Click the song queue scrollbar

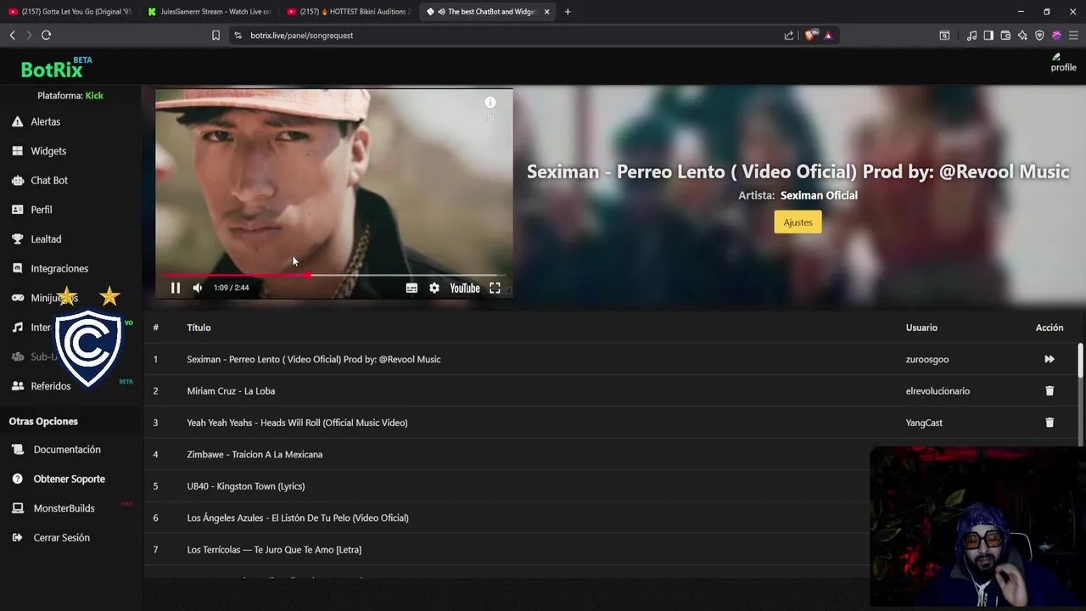(x=1080, y=361)
